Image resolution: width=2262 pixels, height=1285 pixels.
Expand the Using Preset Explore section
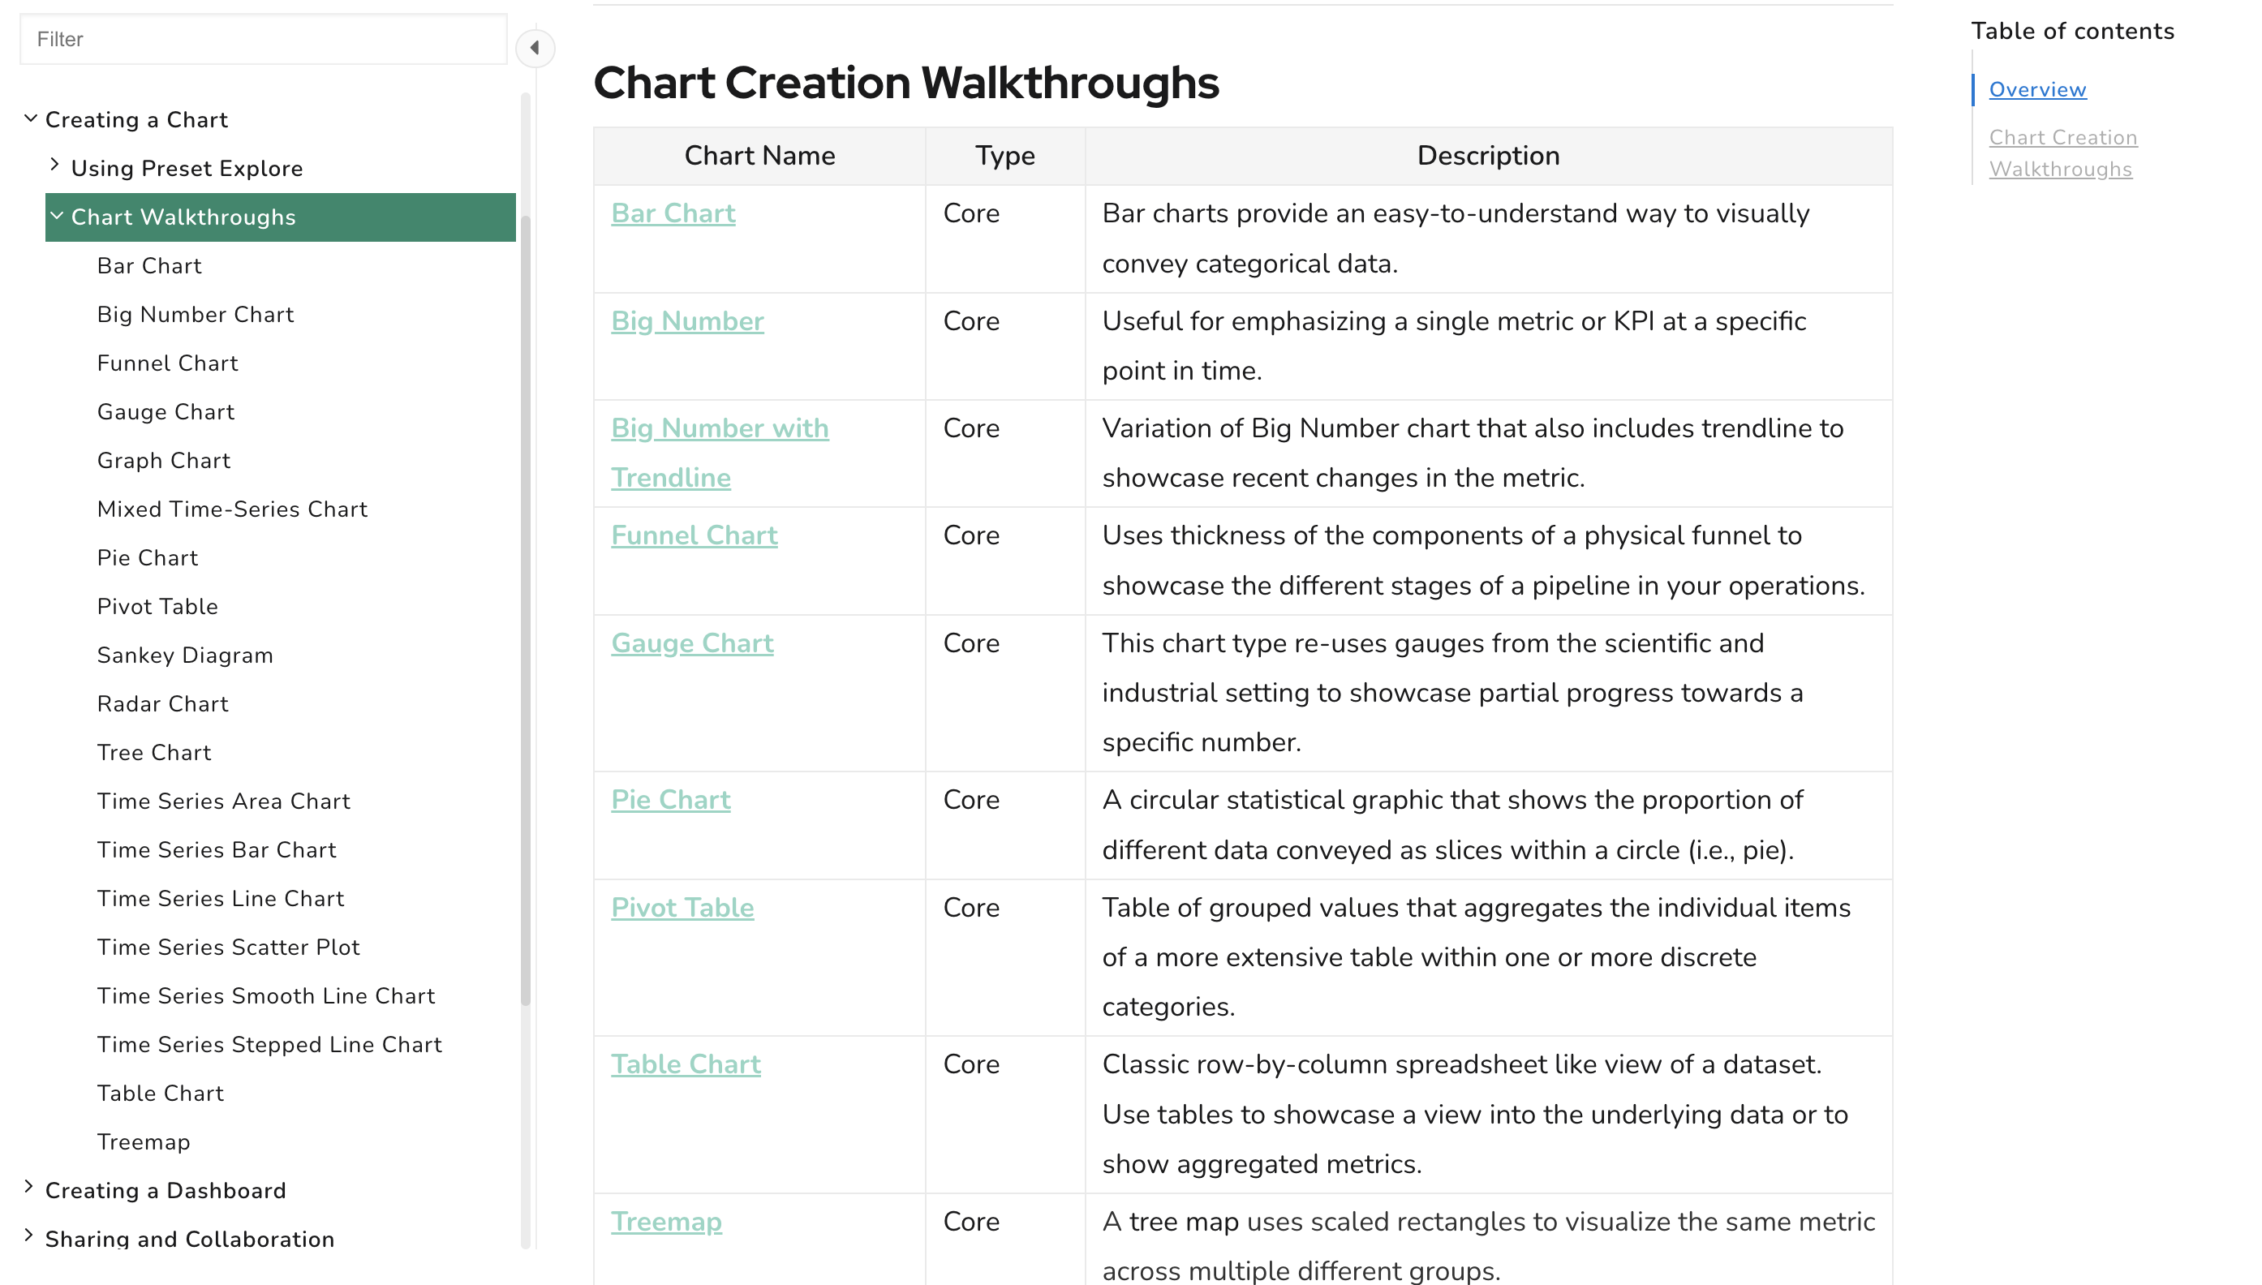tap(54, 165)
